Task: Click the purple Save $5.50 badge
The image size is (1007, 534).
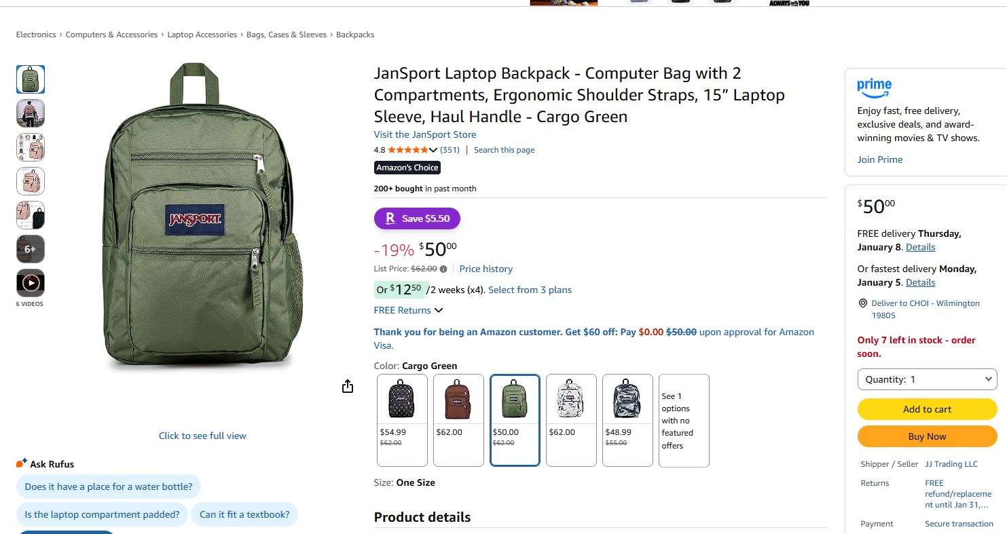Action: tap(417, 218)
